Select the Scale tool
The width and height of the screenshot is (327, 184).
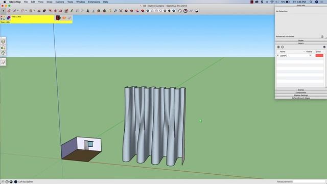coord(66,11)
